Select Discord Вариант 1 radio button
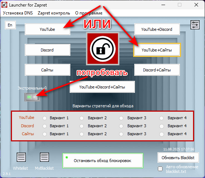This screenshot has height=178, width=205. (x=45, y=126)
